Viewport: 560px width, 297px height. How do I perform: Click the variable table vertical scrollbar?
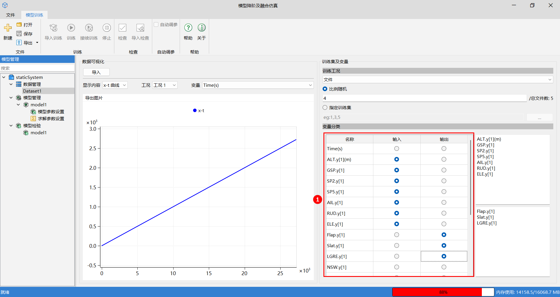click(470, 178)
